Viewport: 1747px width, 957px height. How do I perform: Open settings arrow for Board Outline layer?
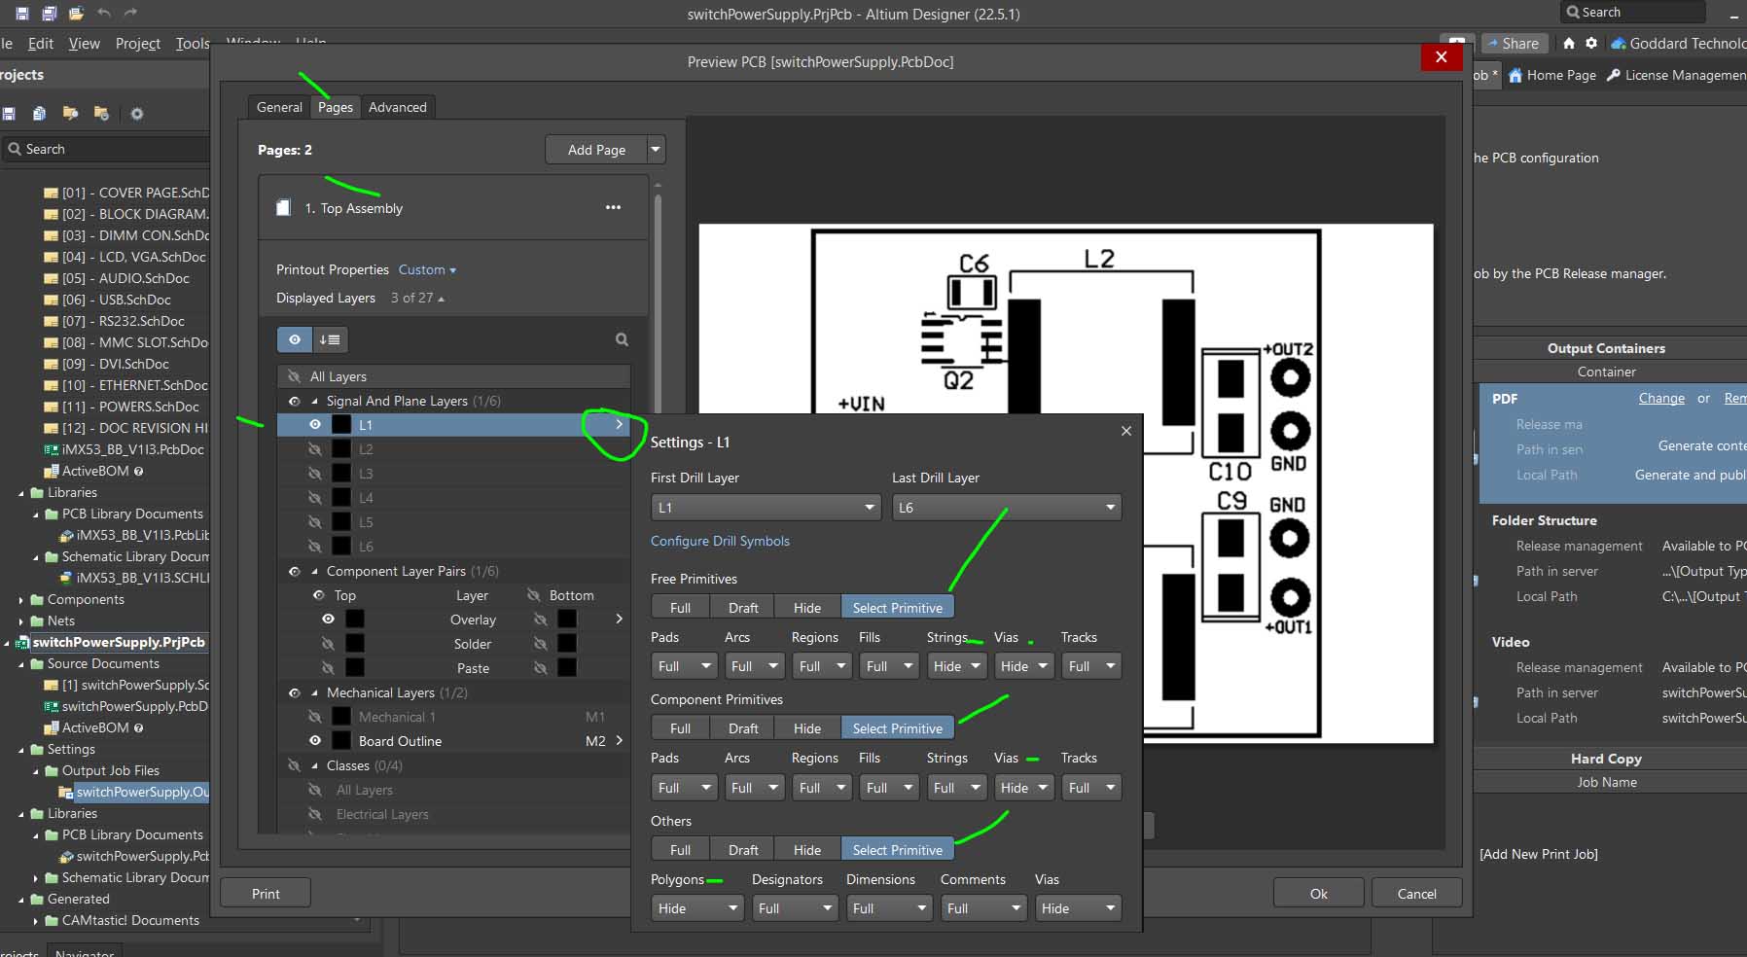click(x=619, y=741)
